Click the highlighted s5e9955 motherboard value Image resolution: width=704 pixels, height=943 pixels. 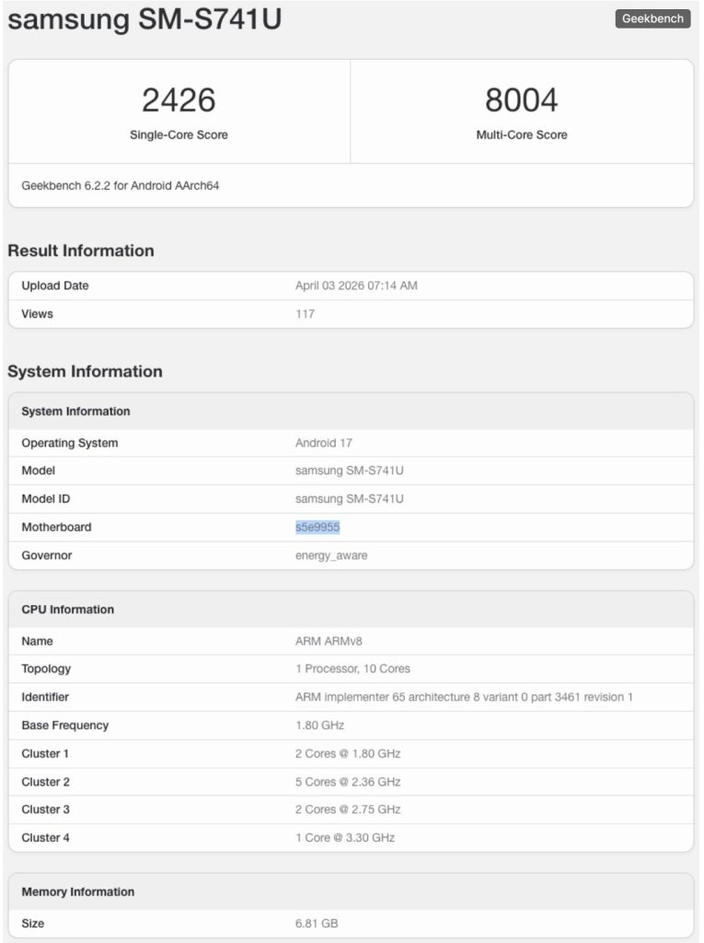coord(317,528)
